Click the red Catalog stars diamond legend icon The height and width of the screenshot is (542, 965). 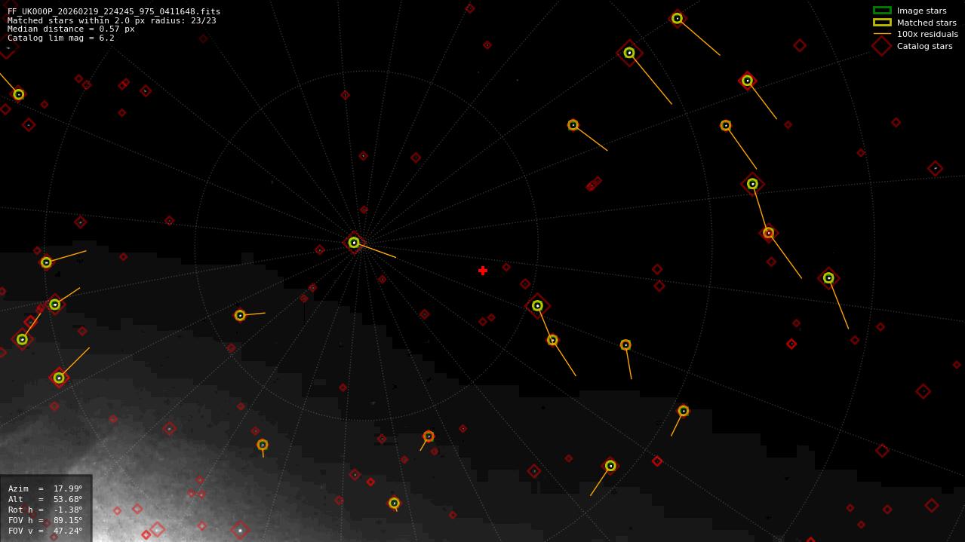(x=880, y=46)
